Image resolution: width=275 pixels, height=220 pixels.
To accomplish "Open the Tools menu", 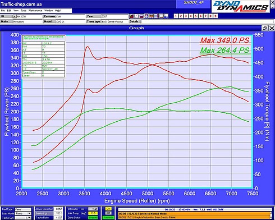I will (24, 11).
